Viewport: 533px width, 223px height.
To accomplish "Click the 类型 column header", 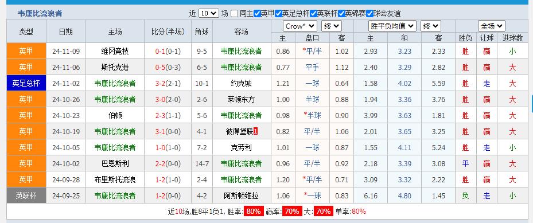I will coord(26,32).
